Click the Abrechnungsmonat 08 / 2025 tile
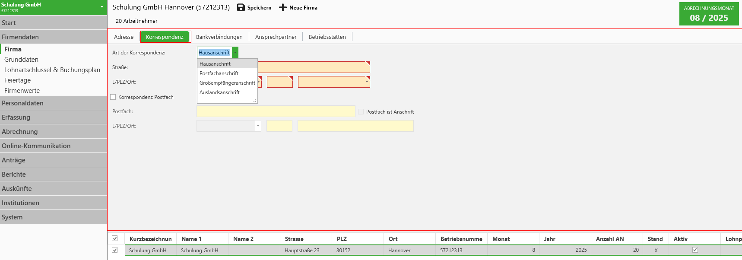 tap(709, 14)
